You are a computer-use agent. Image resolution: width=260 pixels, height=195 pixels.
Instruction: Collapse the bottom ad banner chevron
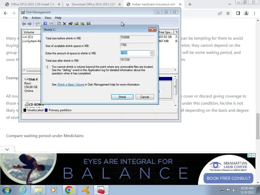pos(7,149)
